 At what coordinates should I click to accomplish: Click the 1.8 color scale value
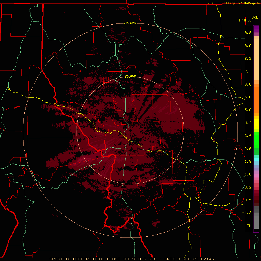[248, 162]
